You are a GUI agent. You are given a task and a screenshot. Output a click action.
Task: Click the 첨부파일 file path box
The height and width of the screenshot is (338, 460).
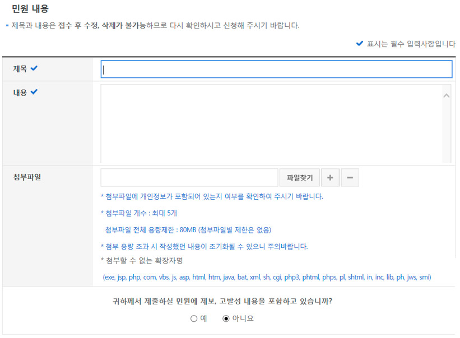click(189, 178)
